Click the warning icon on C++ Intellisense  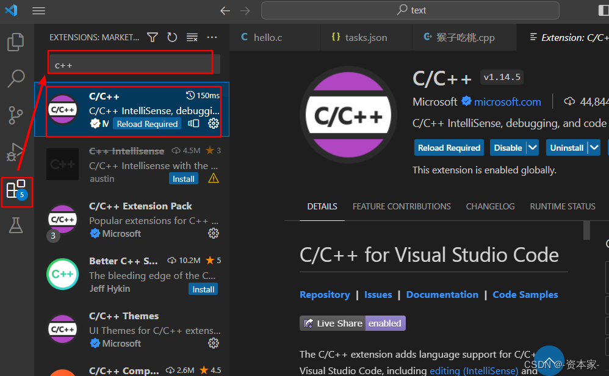[x=213, y=178]
